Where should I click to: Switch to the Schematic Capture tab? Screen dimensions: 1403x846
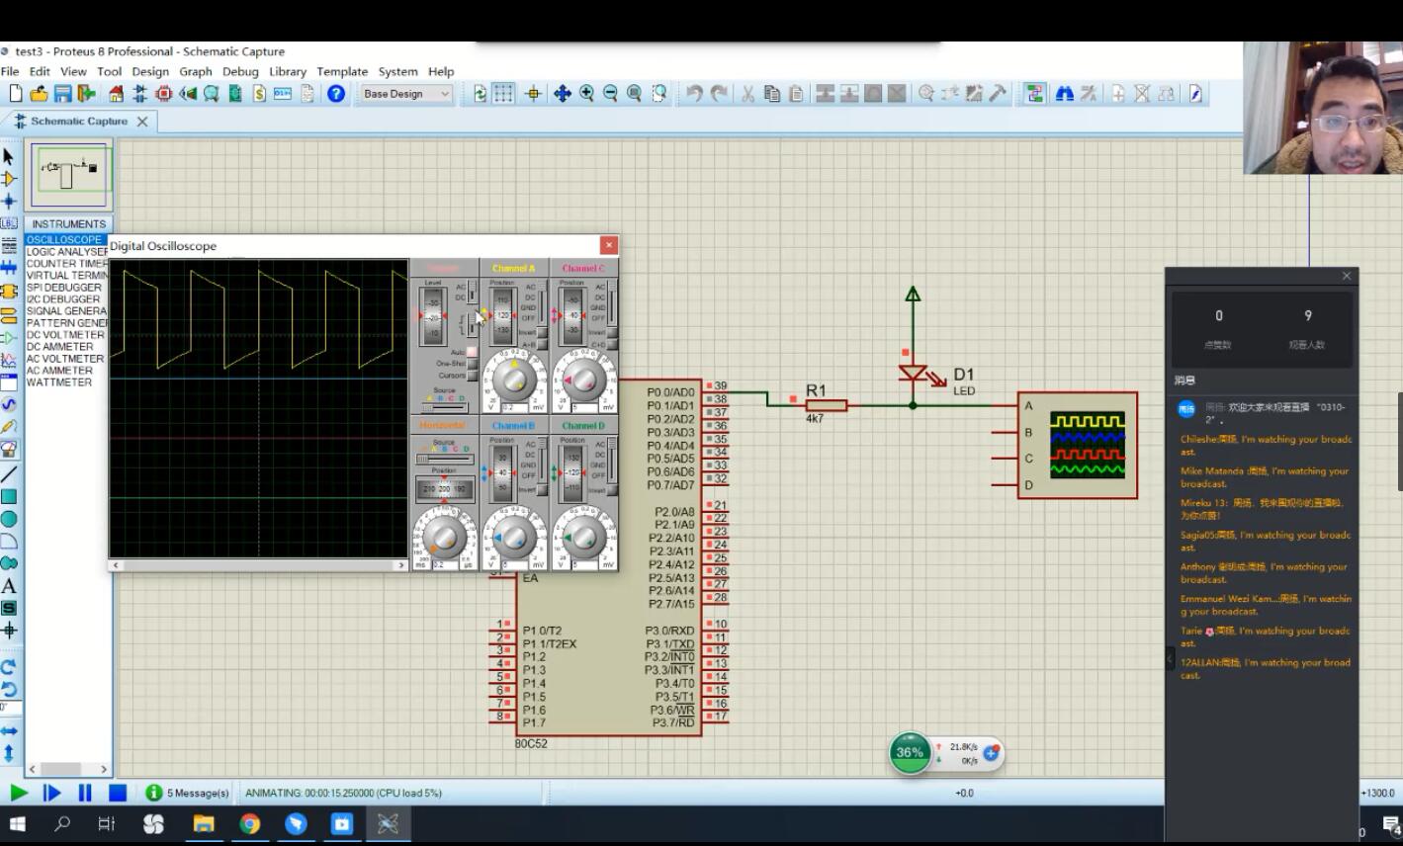pos(79,122)
